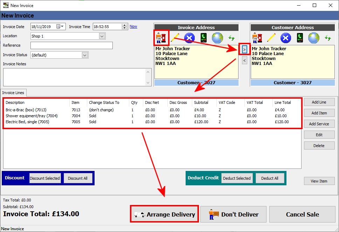Viewport: 339px width, 232px height.
Task: Click the pencil edit icon under Invoice Address
Action: [175, 38]
